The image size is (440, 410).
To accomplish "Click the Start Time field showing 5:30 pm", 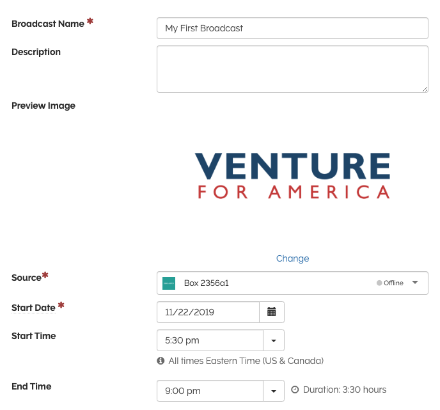I will (x=210, y=340).
